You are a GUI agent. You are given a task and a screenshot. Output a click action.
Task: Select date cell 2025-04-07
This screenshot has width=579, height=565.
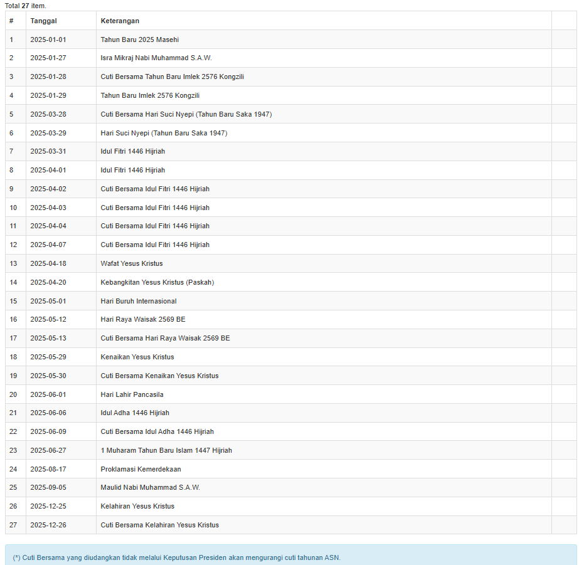click(48, 245)
